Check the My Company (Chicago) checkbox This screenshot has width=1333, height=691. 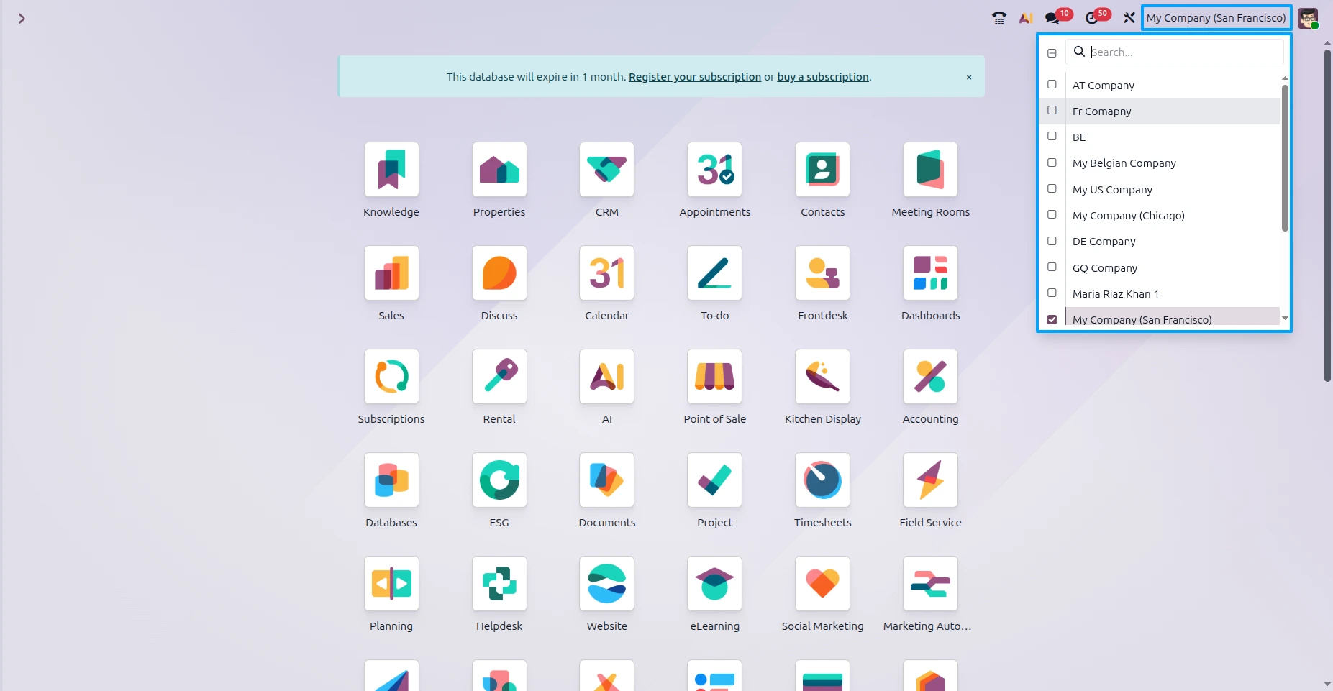tap(1052, 214)
